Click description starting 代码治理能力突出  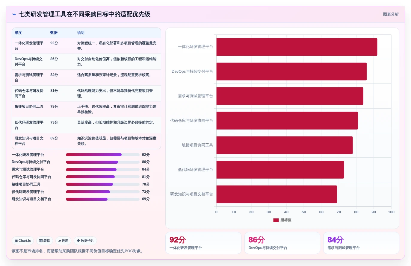tap(115, 93)
